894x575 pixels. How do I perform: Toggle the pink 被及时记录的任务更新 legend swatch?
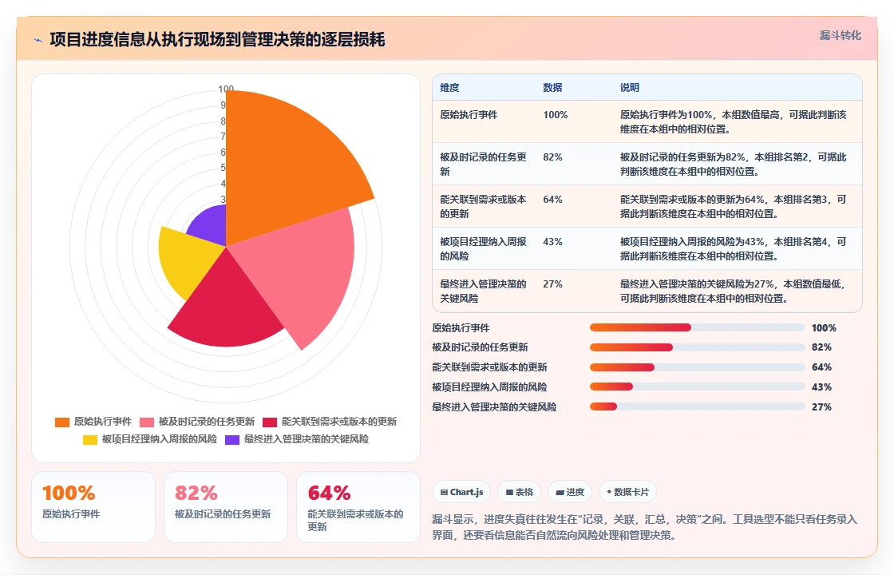[x=147, y=422]
